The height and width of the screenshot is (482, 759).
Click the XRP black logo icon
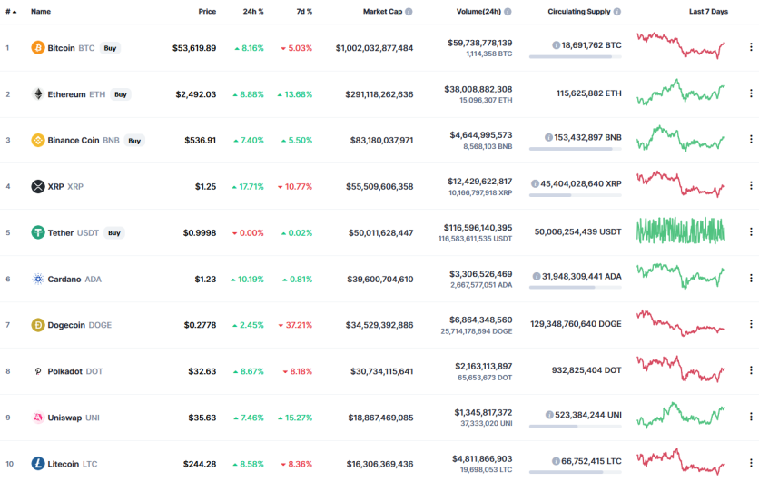[38, 186]
